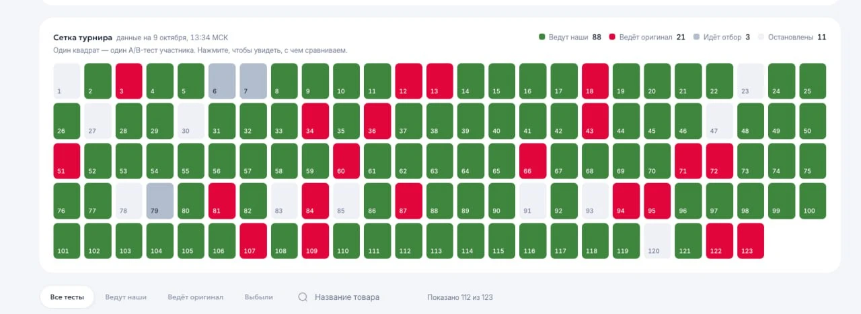Click red square number 87

(x=408, y=201)
